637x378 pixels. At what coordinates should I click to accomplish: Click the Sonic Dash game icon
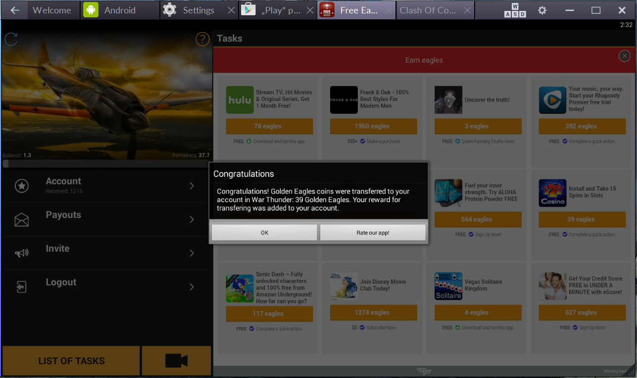coord(240,288)
